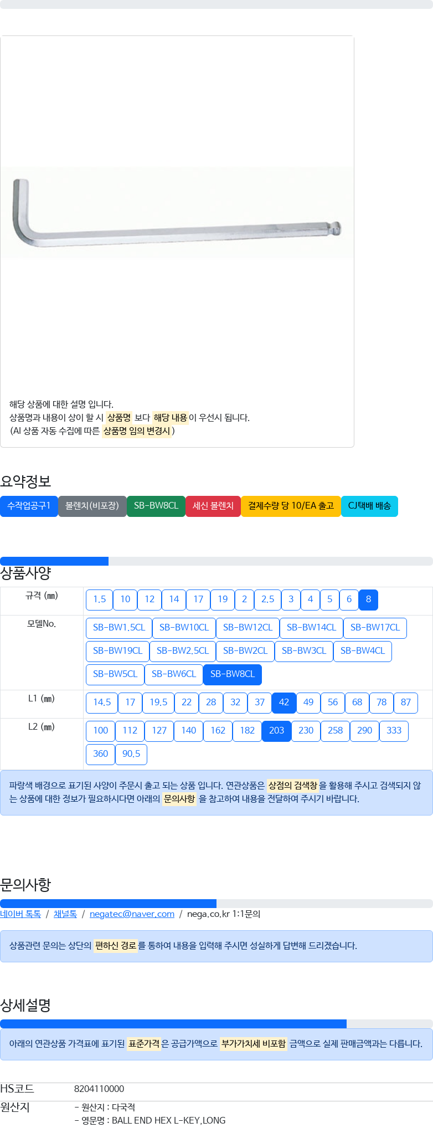This screenshot has width=433, height=1128.
Task: Click the progress bar under 상세설명
Action: point(216,1024)
